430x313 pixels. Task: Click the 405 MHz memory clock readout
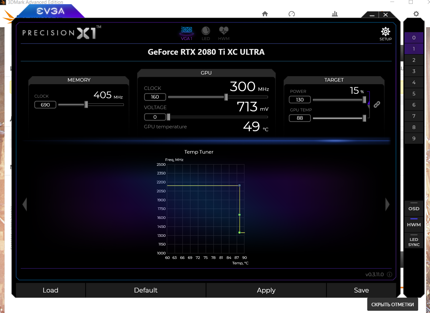tap(108, 95)
